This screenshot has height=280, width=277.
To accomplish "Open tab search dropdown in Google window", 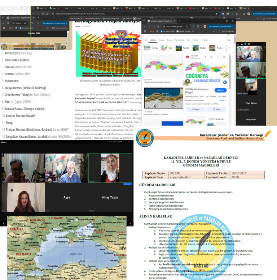I will [144, 21].
